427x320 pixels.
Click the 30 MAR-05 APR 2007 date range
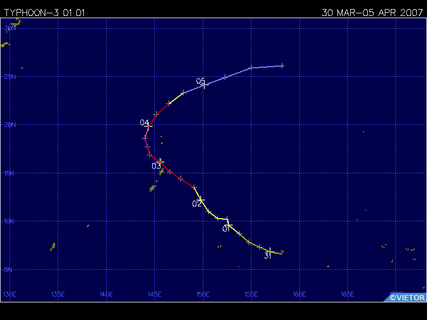pyautogui.click(x=373, y=12)
